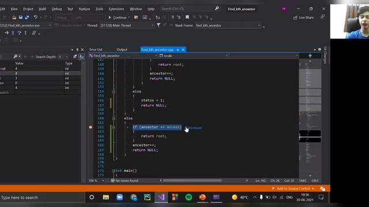Click the editor horizontal scrollbar thumb
Image resolution: width=369 pixels, height=207 pixels.
192,181
